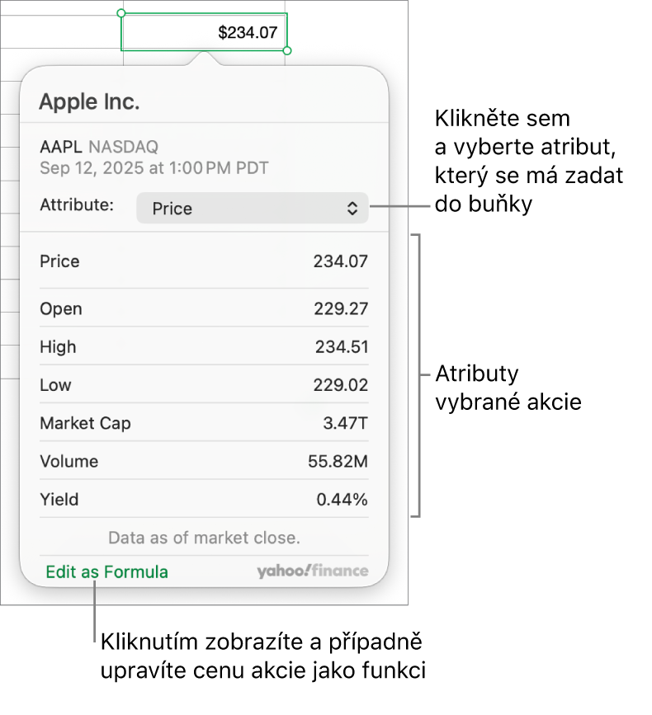Click the Edit as Formula link

pos(106,570)
